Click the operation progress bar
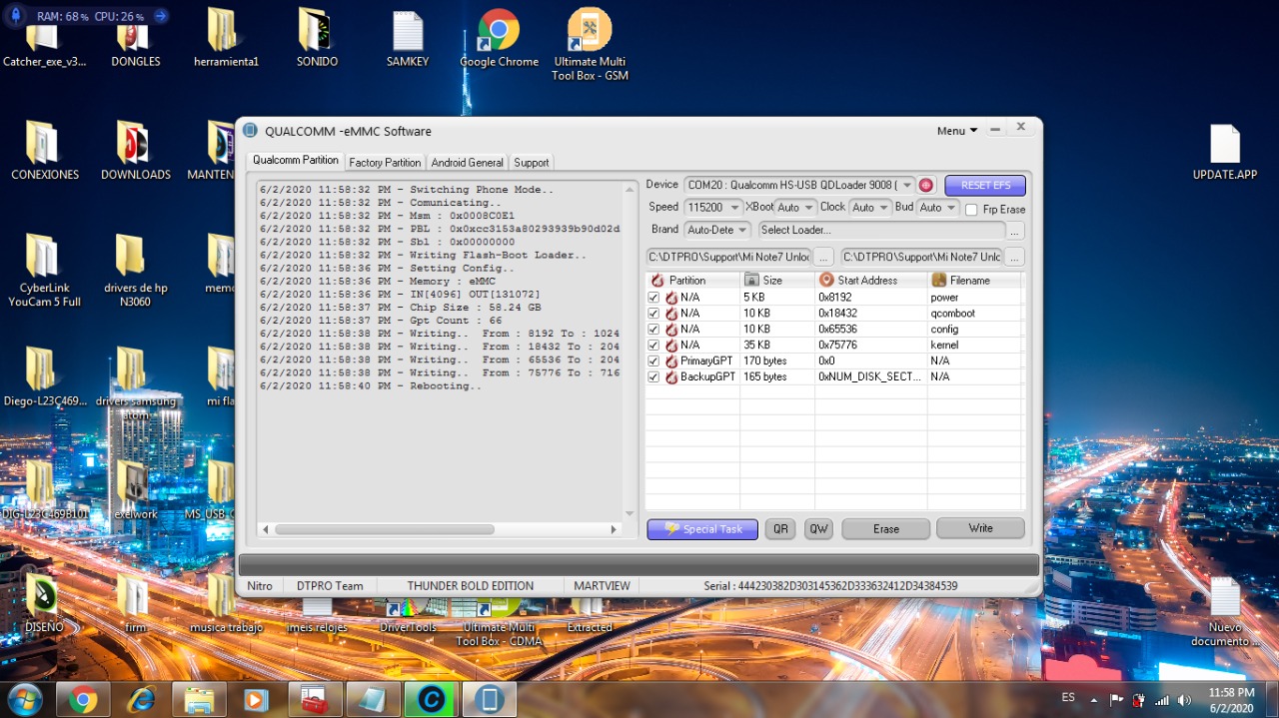 coord(639,564)
